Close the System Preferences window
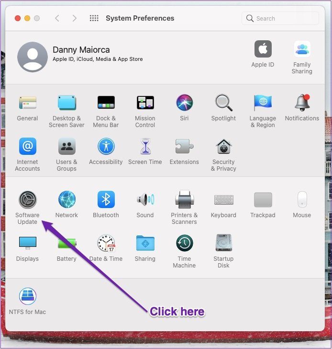The height and width of the screenshot is (349, 332). click(x=18, y=18)
